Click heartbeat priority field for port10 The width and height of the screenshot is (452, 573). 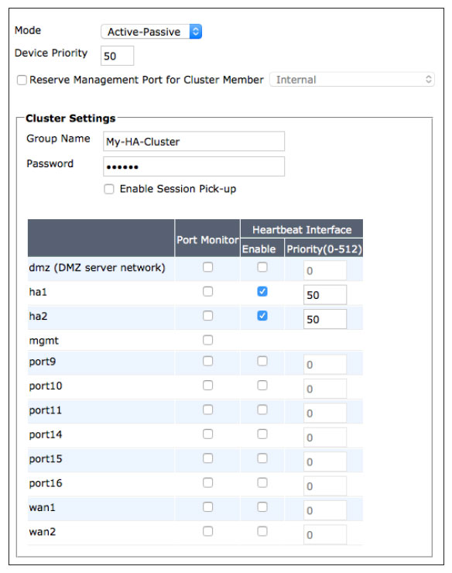325,389
